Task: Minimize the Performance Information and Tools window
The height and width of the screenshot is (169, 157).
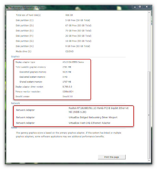Action: [135, 7]
